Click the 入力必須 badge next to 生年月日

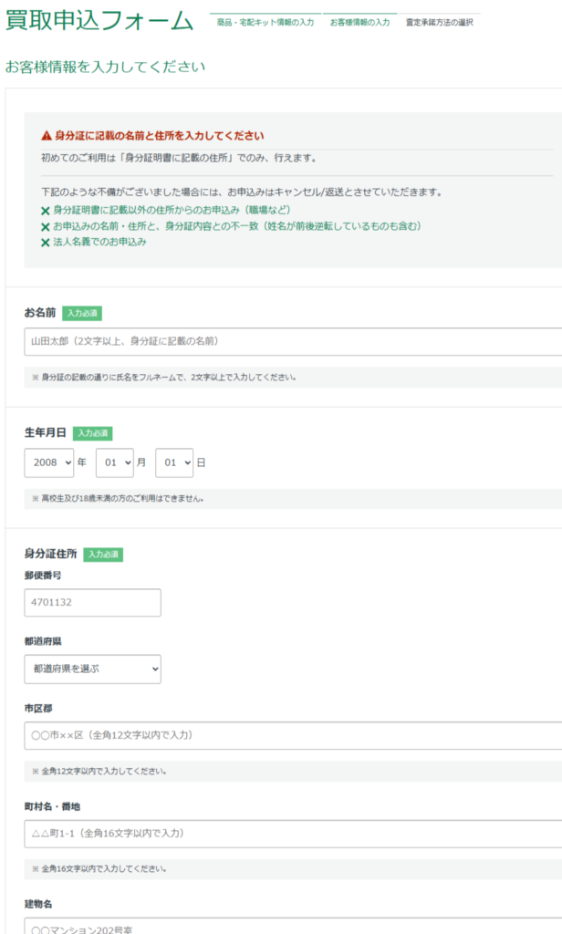[92, 433]
